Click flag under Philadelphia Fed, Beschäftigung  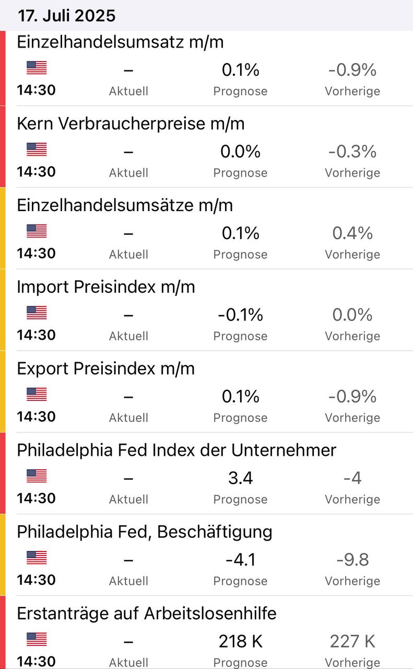pos(37,557)
